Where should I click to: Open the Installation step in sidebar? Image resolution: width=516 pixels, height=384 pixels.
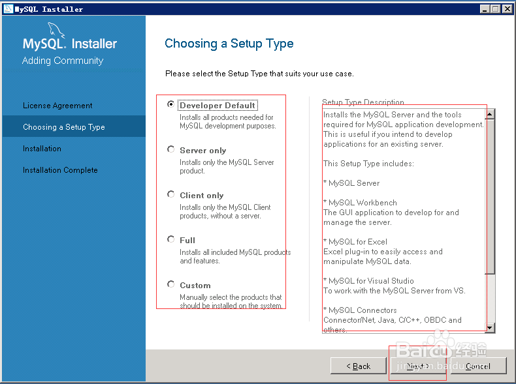coord(42,149)
